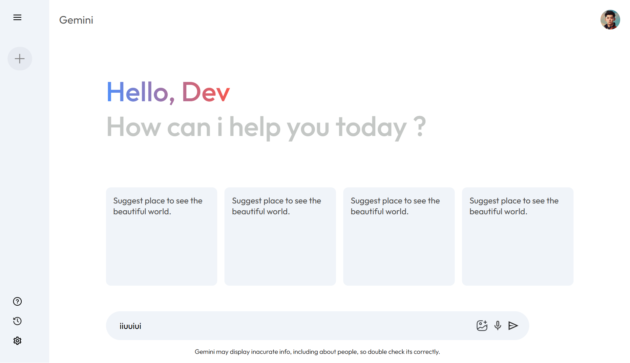Show activity history clock icon

pyautogui.click(x=17, y=321)
